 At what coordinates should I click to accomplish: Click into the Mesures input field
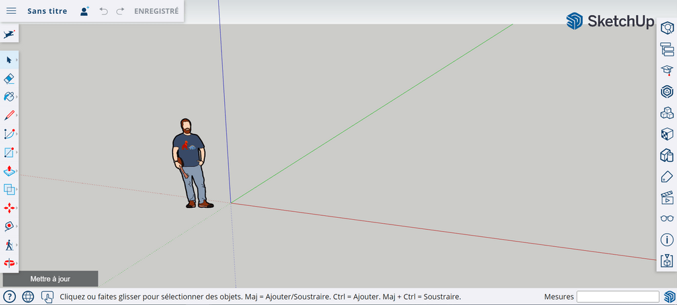point(618,297)
